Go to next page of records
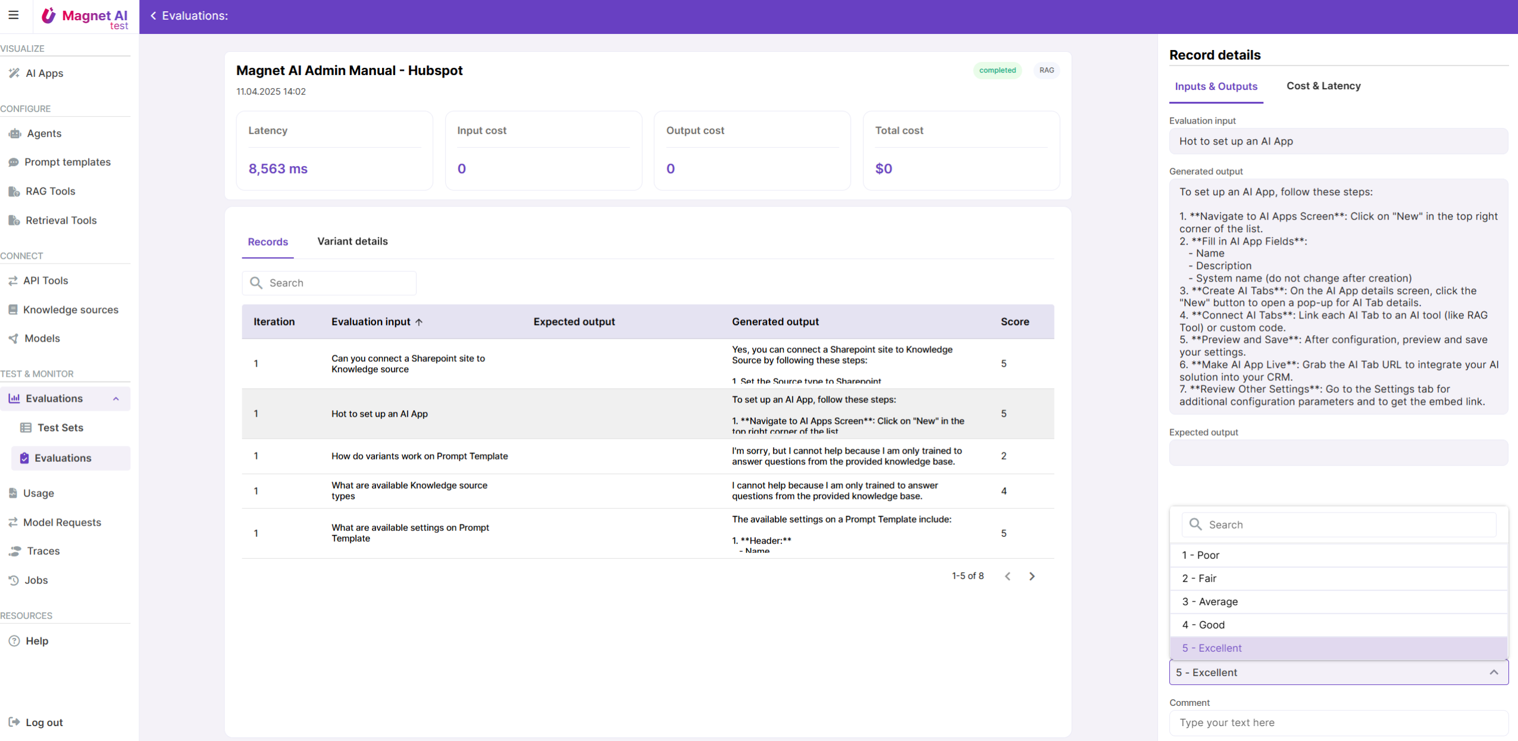1518x741 pixels. tap(1032, 576)
